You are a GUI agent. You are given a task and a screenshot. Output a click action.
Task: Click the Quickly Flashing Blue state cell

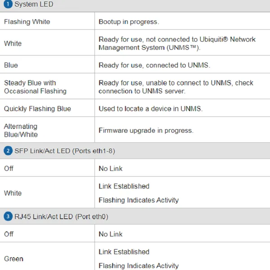(x=37, y=109)
